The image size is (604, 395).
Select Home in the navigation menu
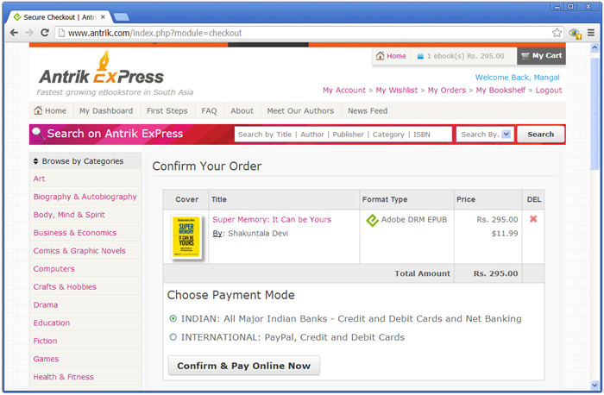[x=50, y=111]
